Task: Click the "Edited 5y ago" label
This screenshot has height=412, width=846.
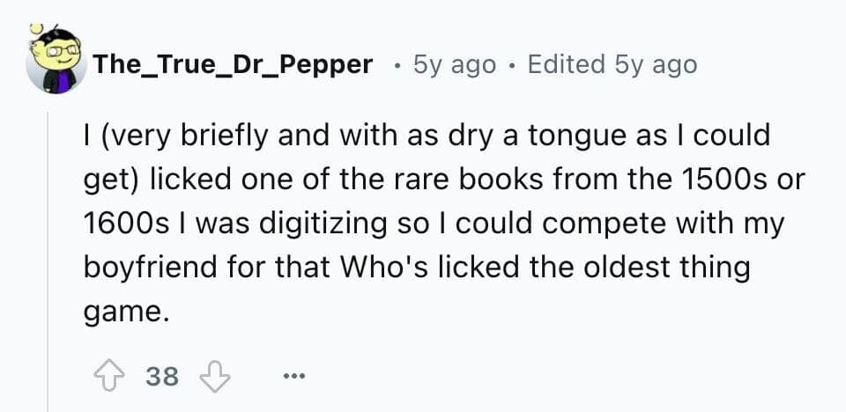Action: tap(612, 64)
